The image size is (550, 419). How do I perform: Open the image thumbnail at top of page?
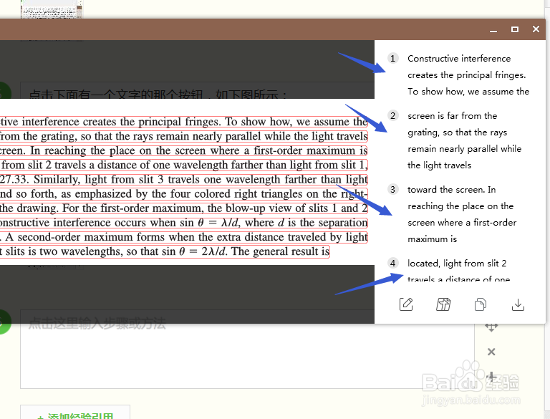pyautogui.click(x=52, y=9)
